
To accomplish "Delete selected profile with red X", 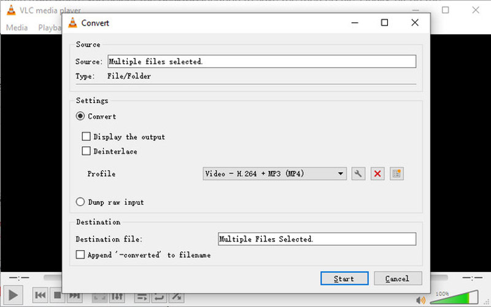I will (377, 173).
